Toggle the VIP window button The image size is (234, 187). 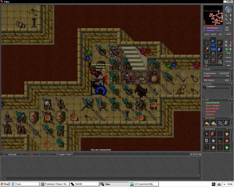coord(220,34)
